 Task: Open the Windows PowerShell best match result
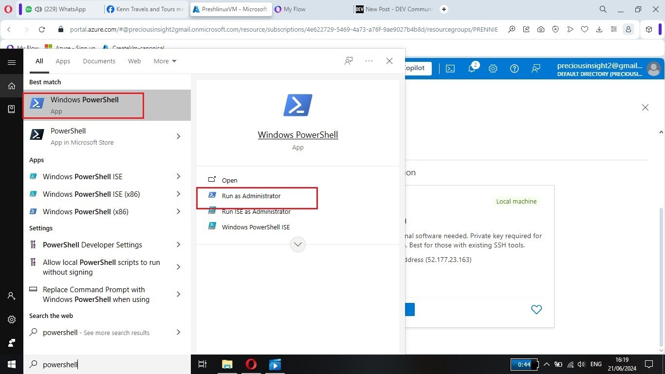point(107,105)
